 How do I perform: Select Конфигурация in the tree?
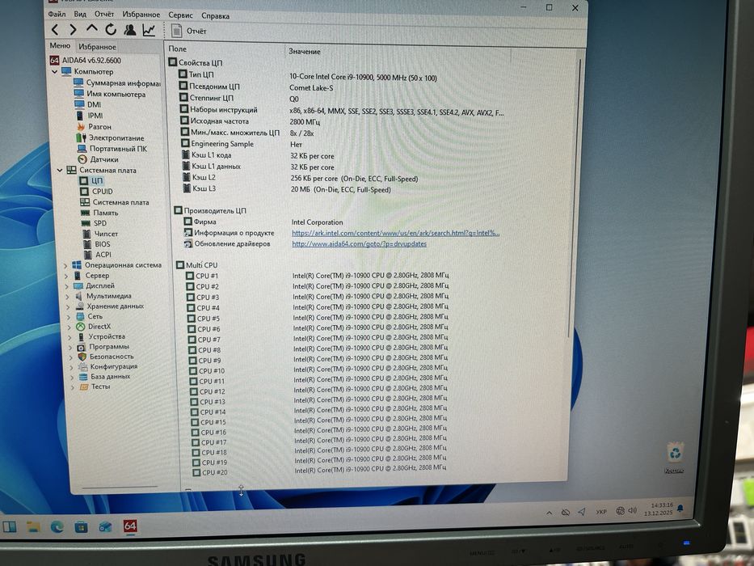tap(108, 366)
